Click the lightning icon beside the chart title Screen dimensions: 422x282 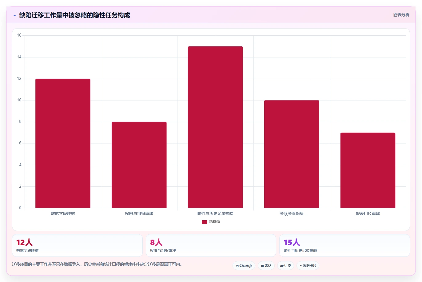[x=14, y=15]
